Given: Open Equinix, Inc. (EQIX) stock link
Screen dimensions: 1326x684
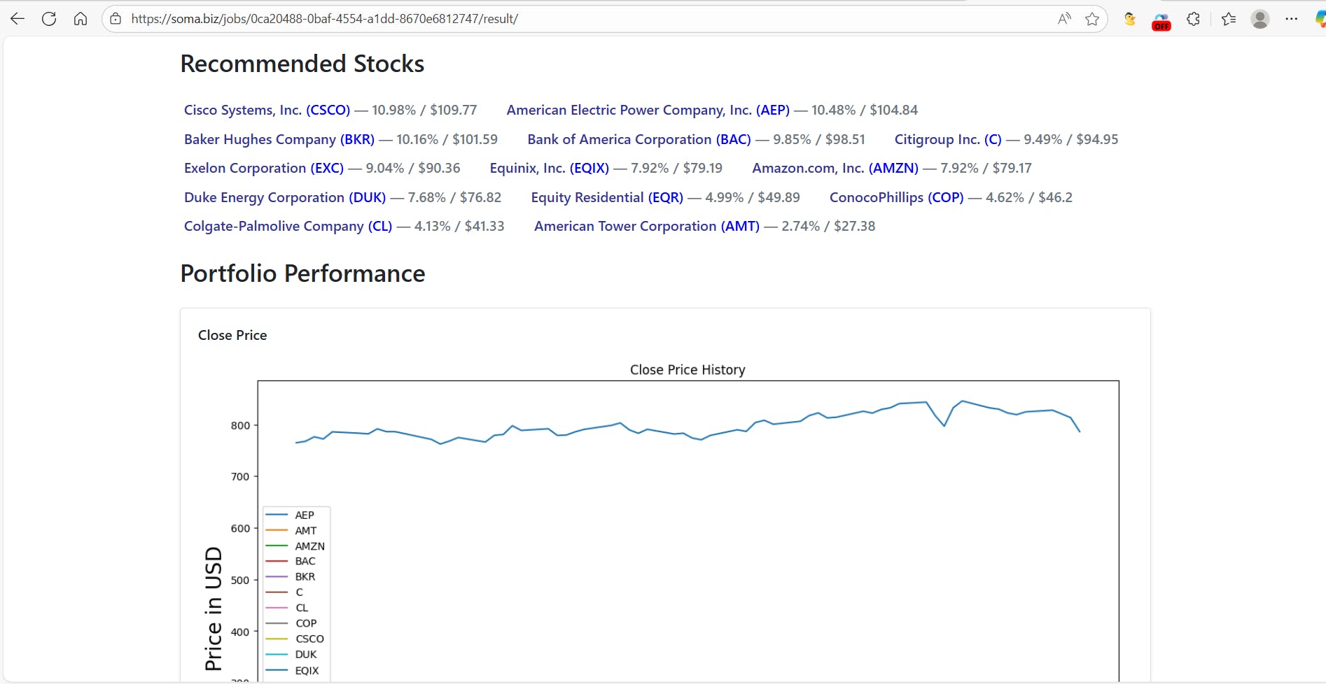Looking at the screenshot, I should [550, 168].
